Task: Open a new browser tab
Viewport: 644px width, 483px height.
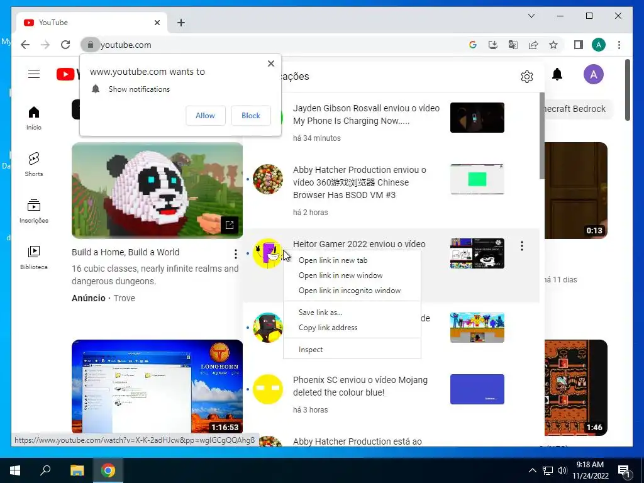Action: pyautogui.click(x=181, y=23)
